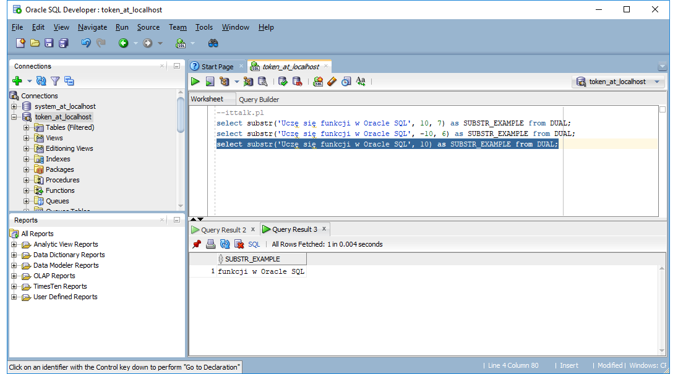The width and height of the screenshot is (678, 374).
Task: Clear the worksheet with the eraser icon
Action: [x=332, y=82]
